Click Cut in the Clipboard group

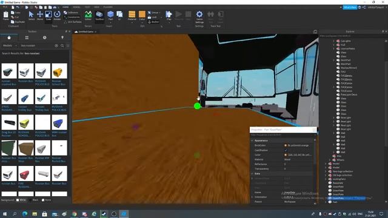(x=15, y=17)
